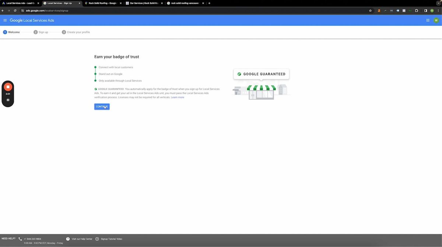
Task: Click the +1 844-263-9884 phone number
Action: point(32,239)
